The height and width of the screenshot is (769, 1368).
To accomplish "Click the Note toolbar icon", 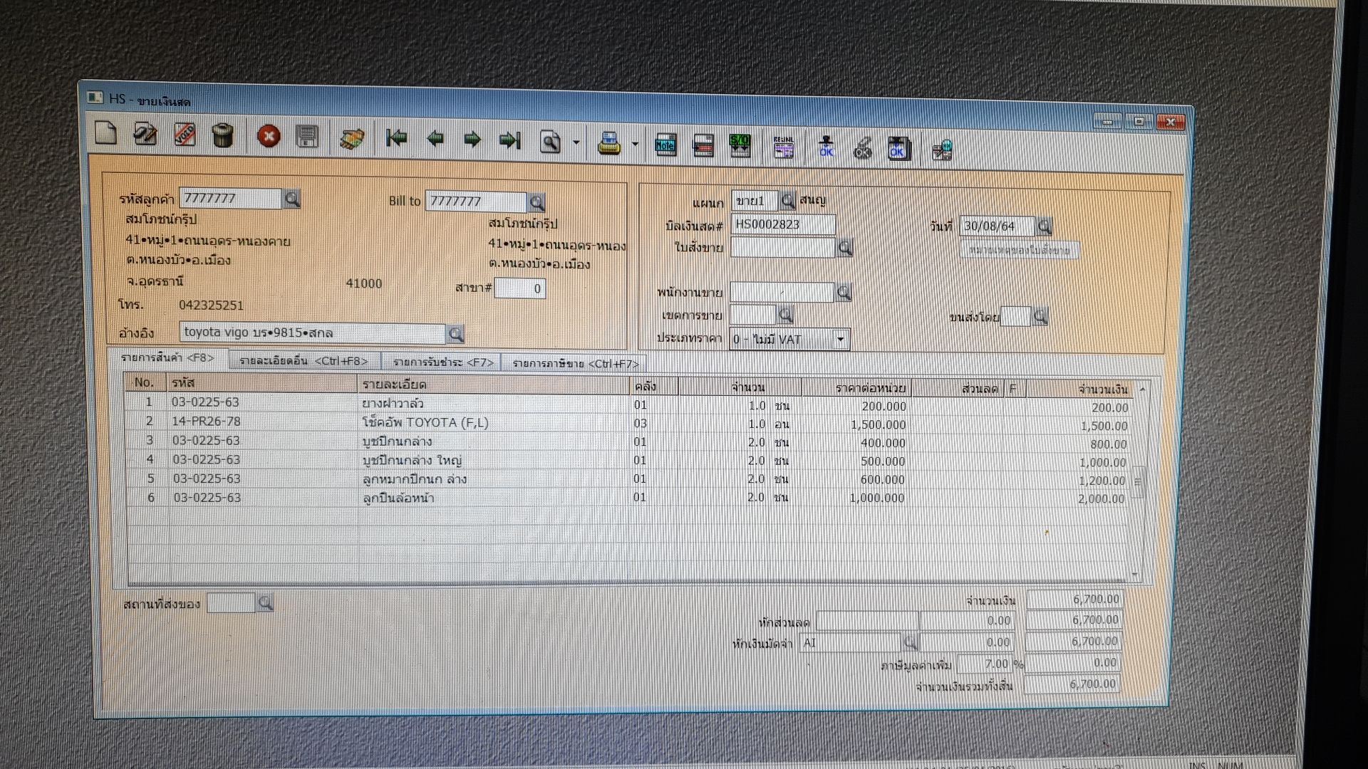I will [665, 145].
